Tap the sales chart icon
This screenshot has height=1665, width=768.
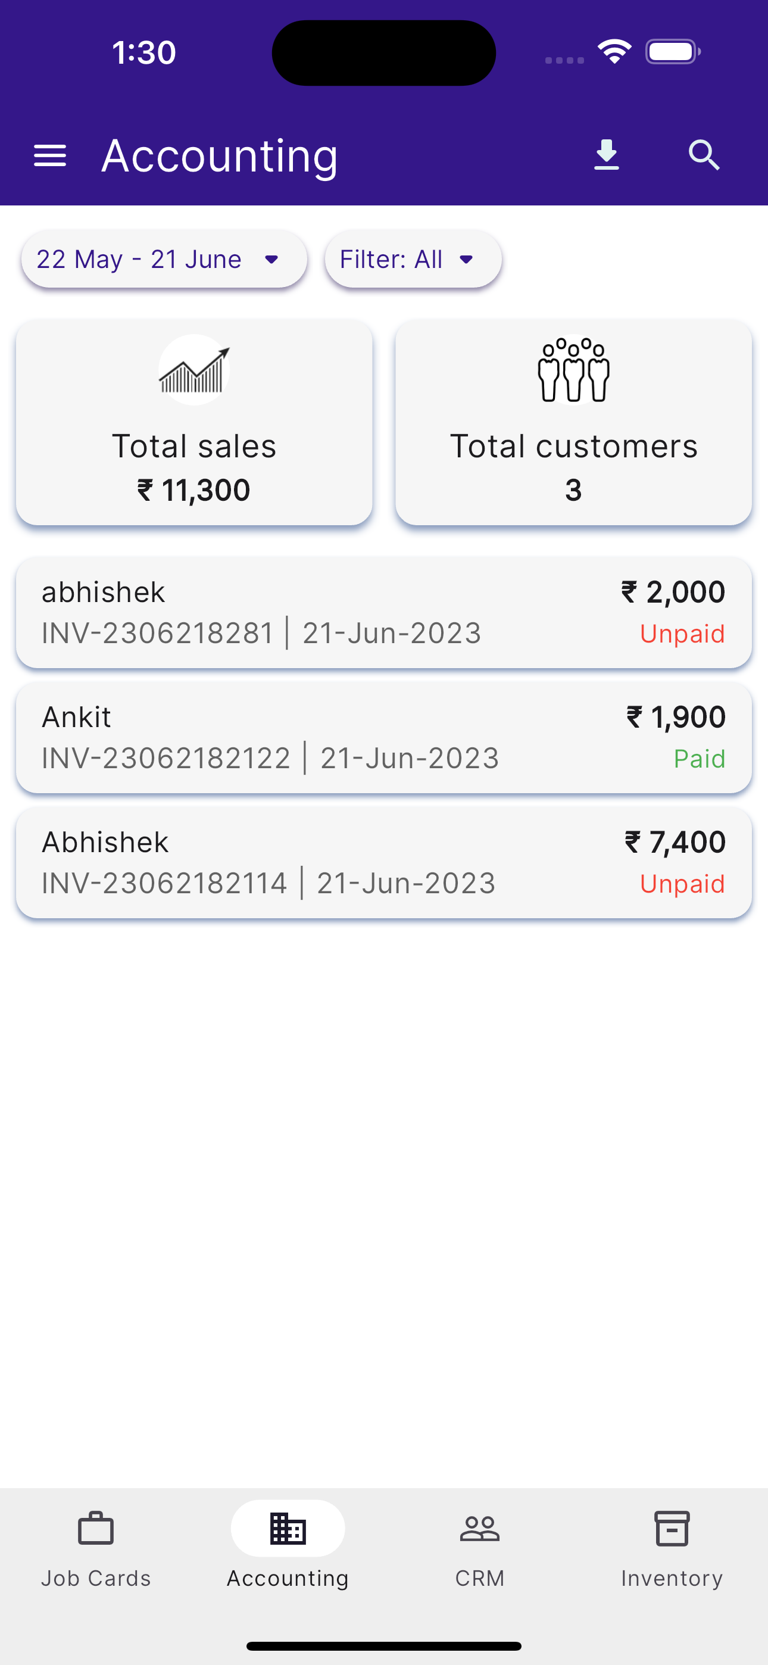pos(194,370)
